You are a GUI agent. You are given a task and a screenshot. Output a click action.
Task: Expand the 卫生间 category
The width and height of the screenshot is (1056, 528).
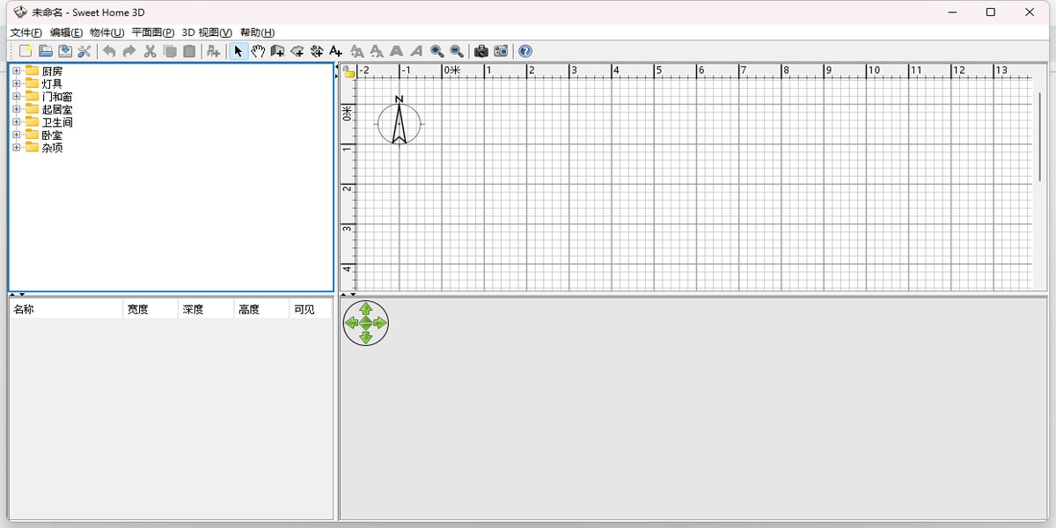[16, 122]
